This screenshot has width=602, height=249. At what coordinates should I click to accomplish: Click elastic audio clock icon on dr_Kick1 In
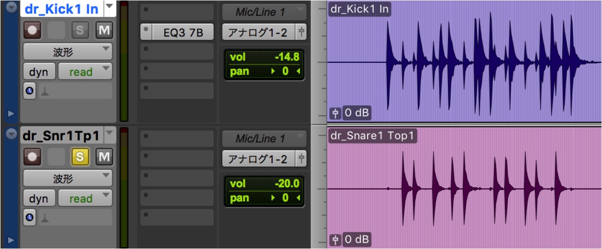point(30,91)
